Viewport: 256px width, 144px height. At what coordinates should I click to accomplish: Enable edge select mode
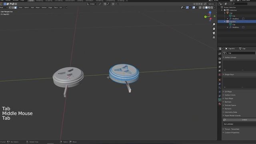(x=13, y=8)
